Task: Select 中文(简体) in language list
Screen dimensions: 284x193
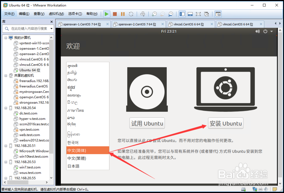Action: [x=88, y=150]
